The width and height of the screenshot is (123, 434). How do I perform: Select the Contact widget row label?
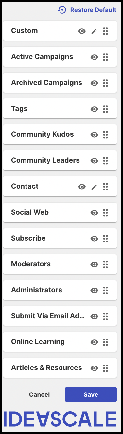25,186
